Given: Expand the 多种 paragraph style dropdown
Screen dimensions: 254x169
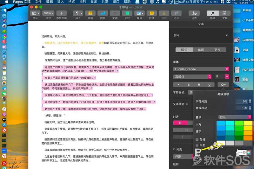Looking at the screenshot, I should tap(227, 36).
